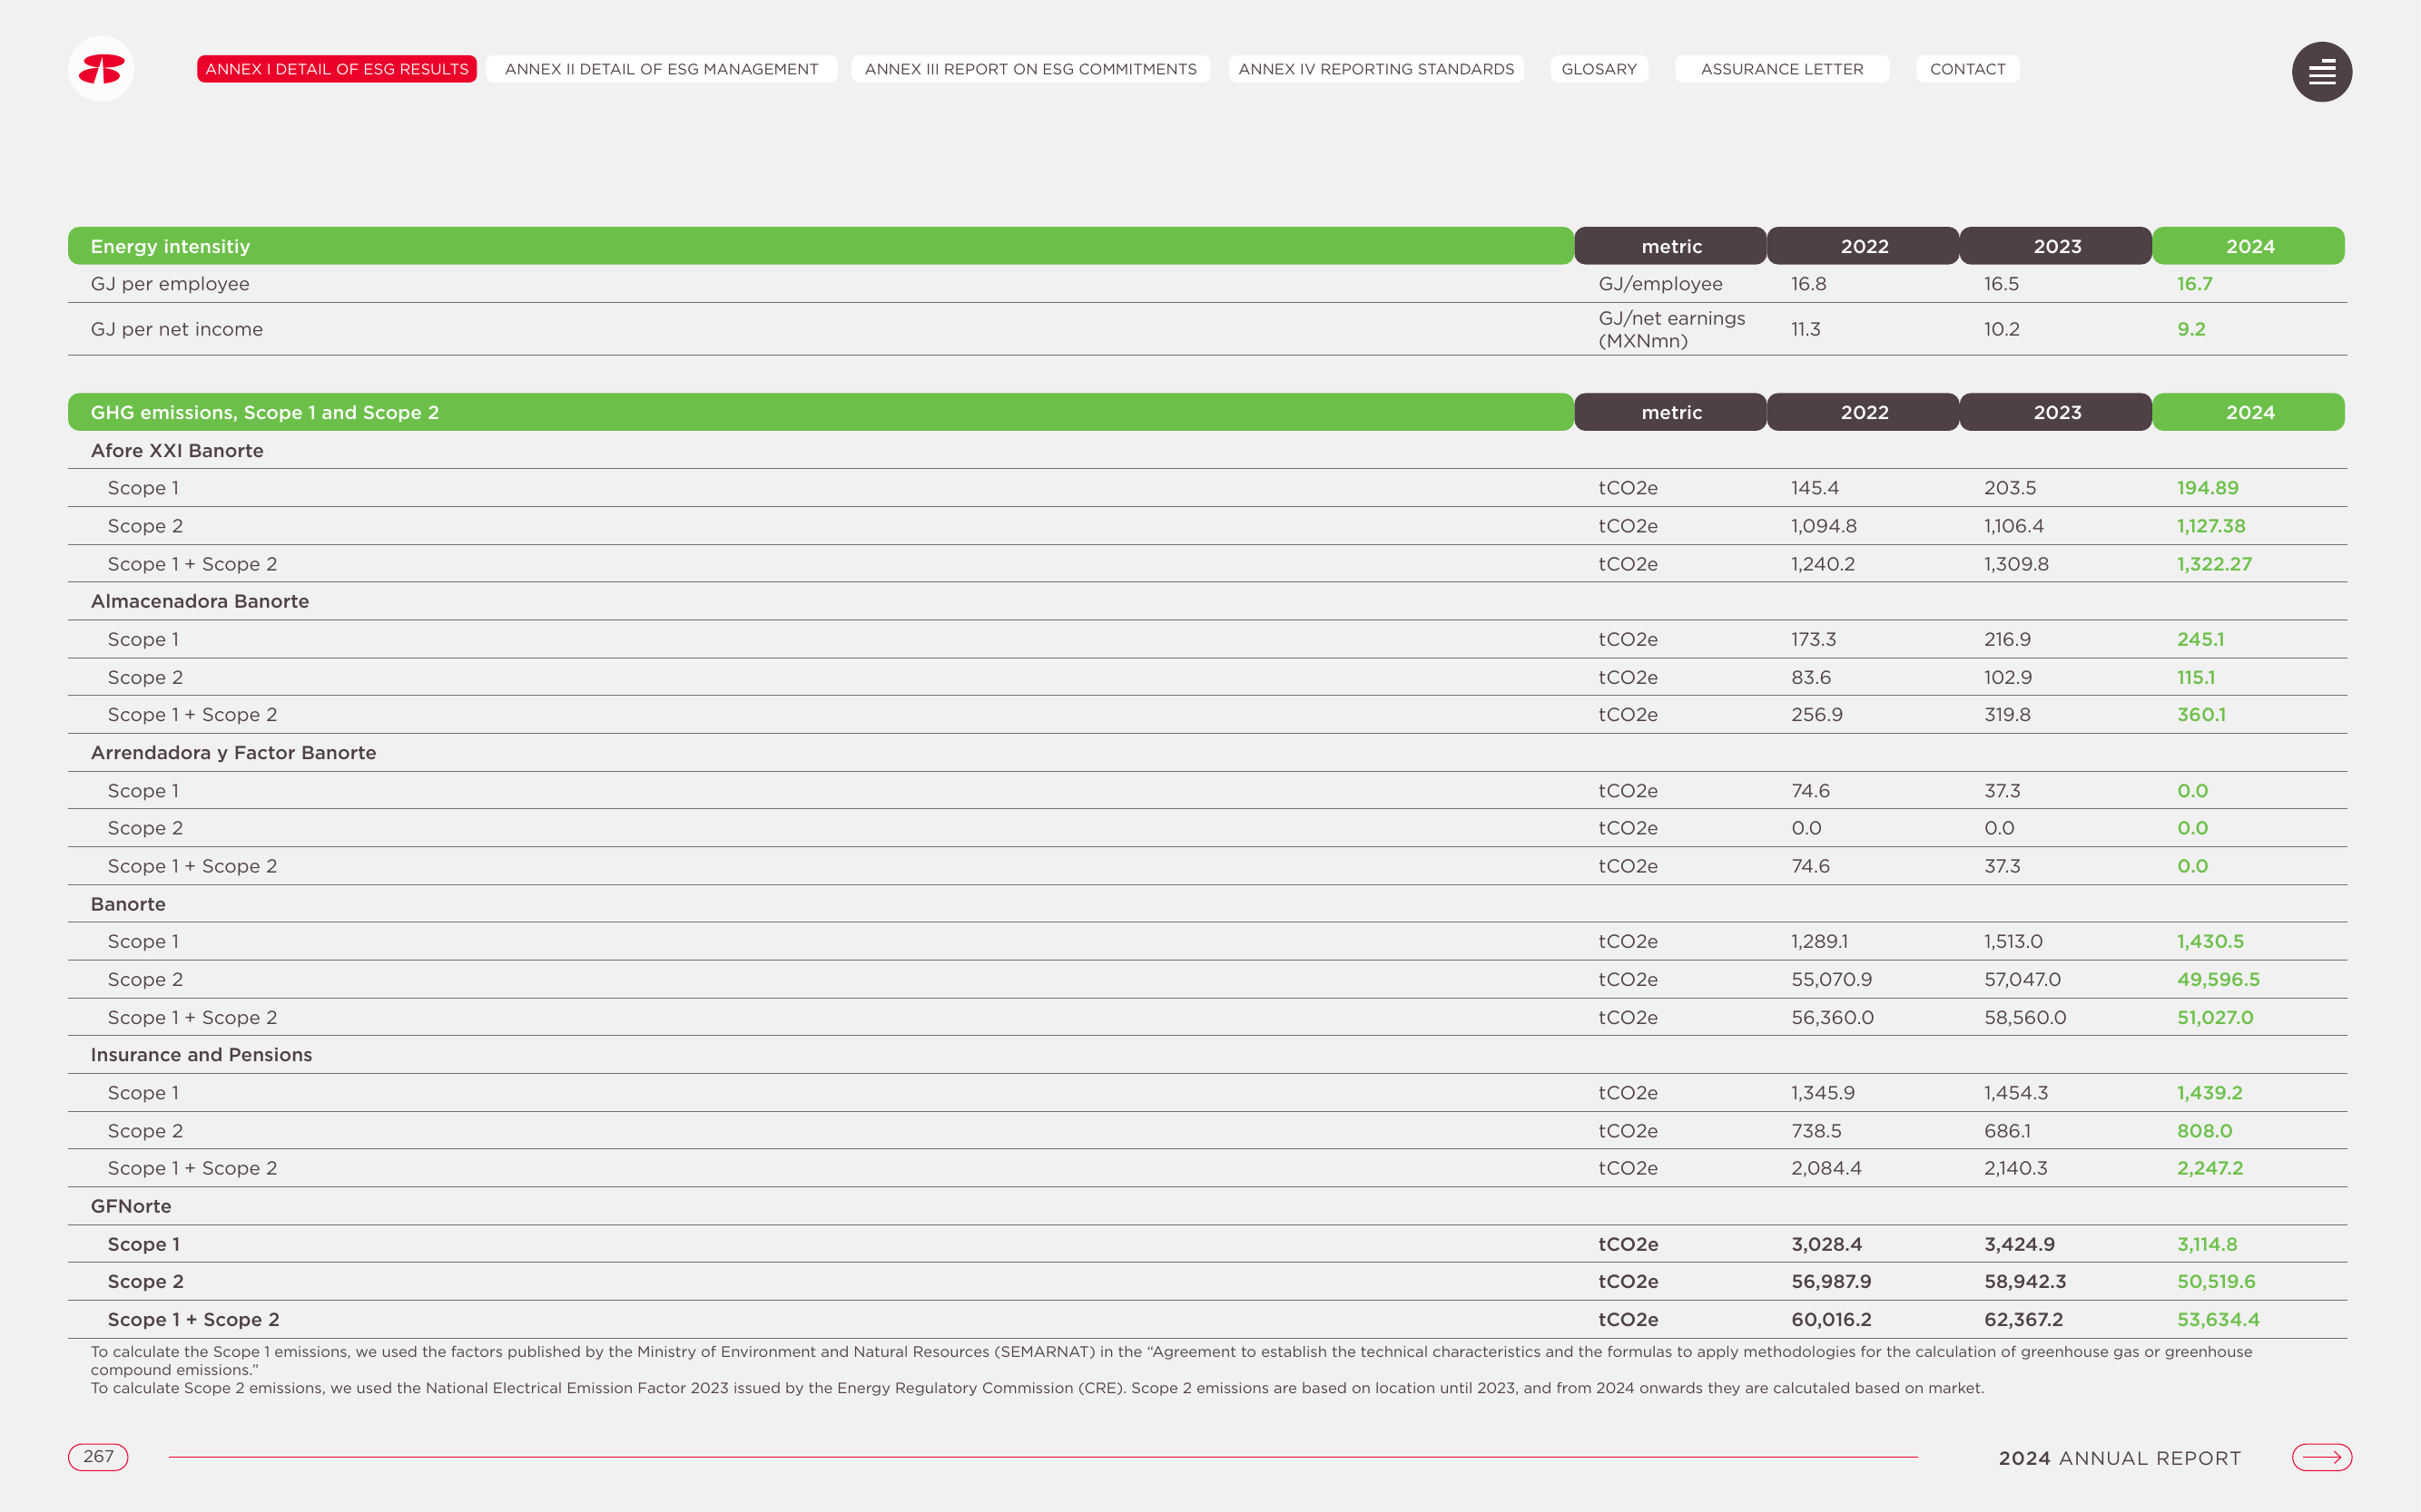Click GJ/net earnings (MXNmn) metric cell
Screen dimensions: 2421x1512
tap(1672, 329)
